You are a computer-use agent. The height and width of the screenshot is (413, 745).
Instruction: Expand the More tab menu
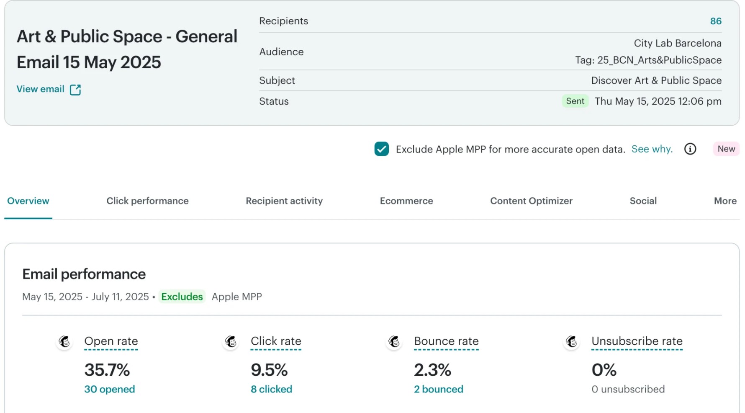(725, 201)
